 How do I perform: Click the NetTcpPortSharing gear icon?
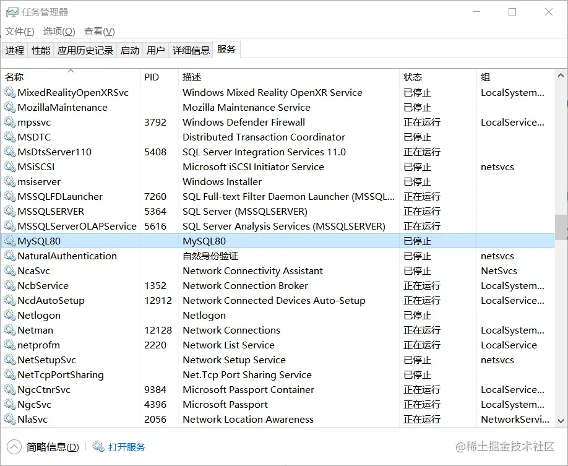pyautogui.click(x=10, y=374)
